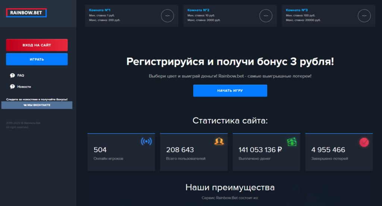Click the Новости question mark icon

(12, 87)
